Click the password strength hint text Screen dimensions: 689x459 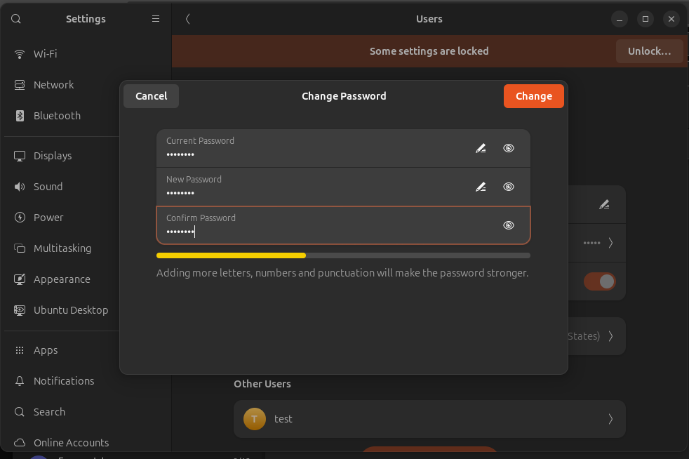coord(342,273)
